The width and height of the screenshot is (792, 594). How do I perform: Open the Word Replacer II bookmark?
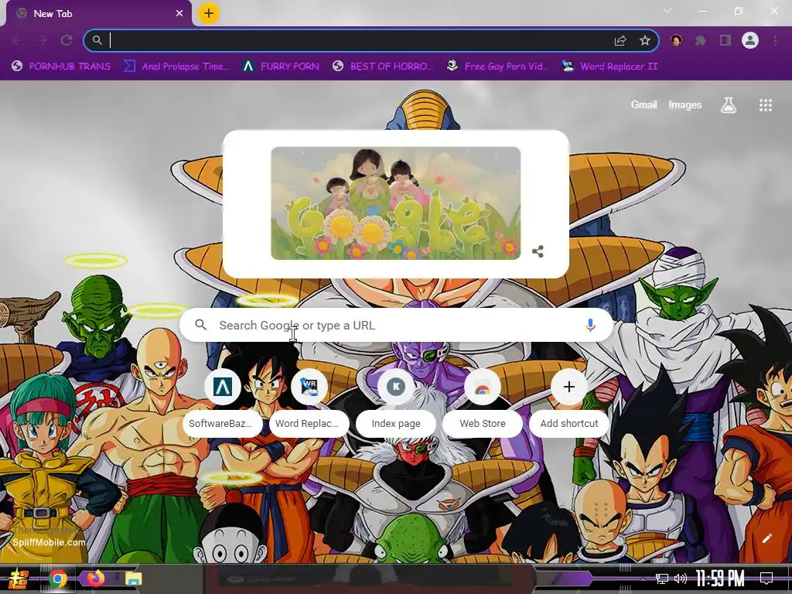coord(610,67)
